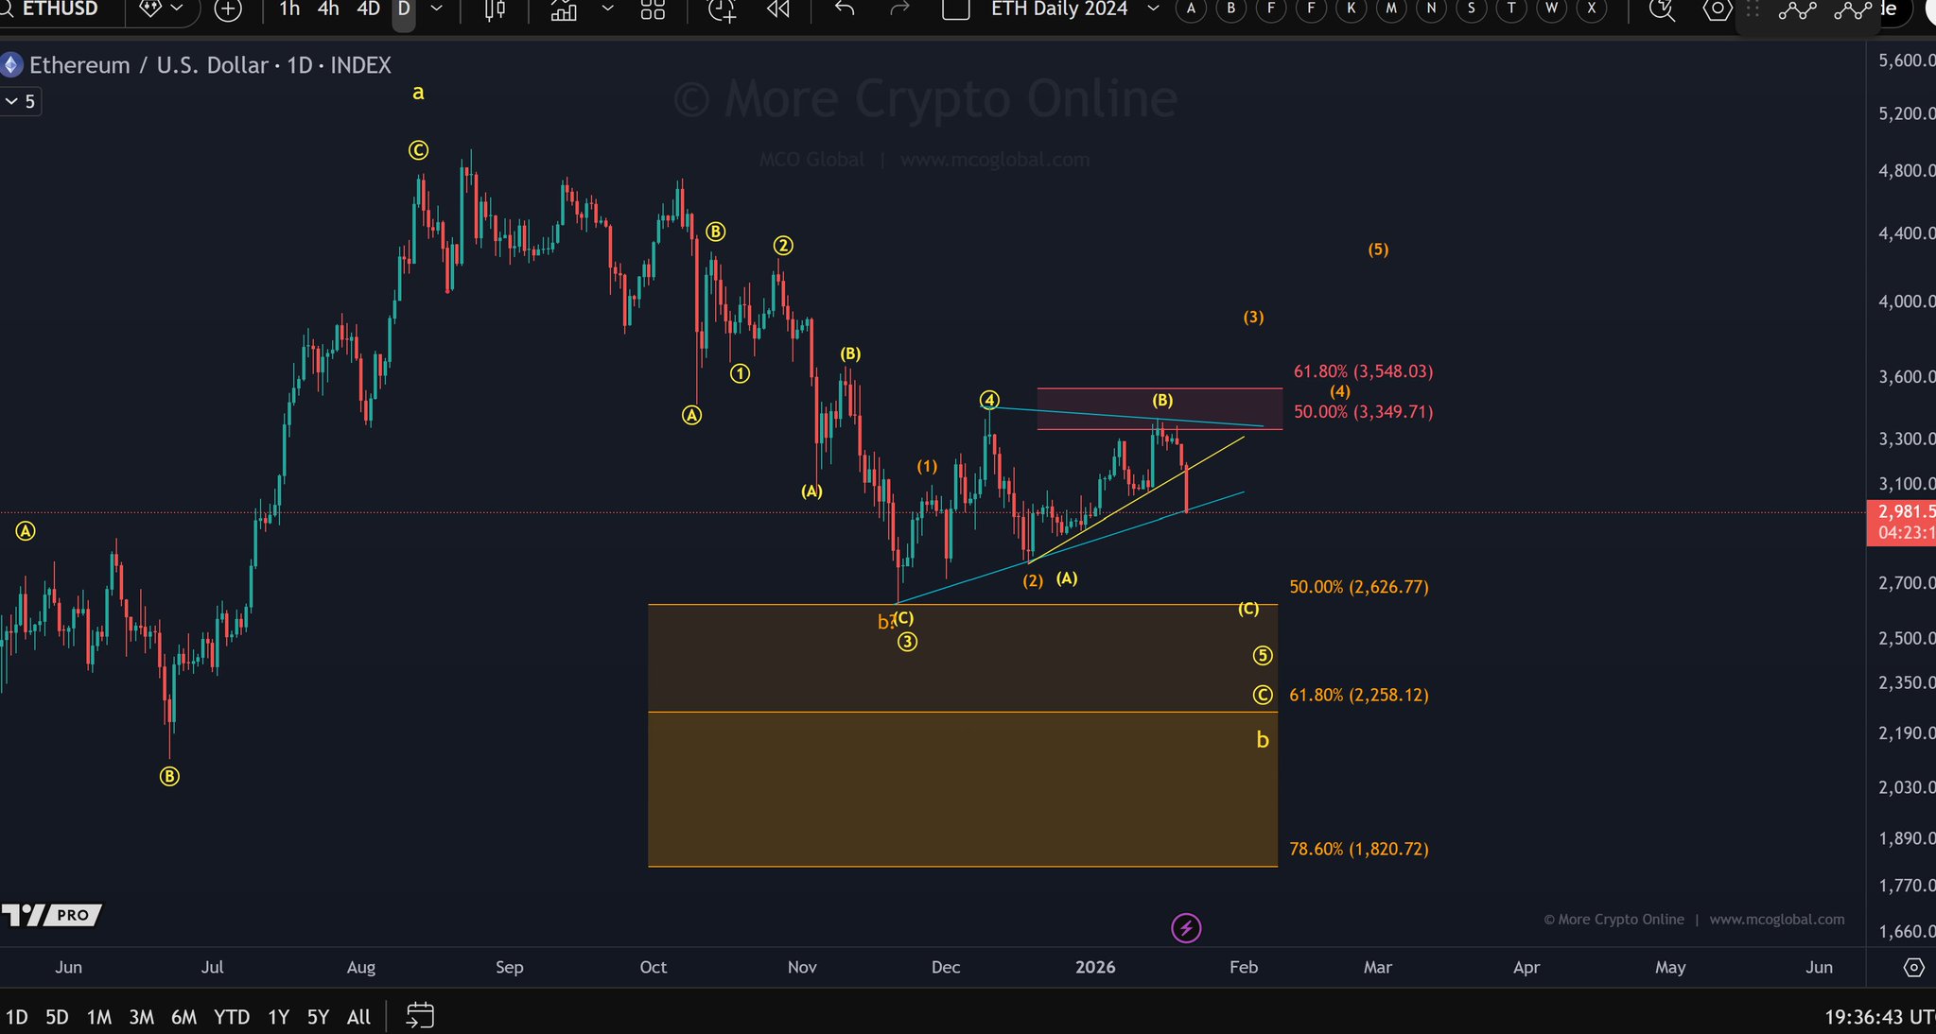1936x1034 pixels.
Task: Open the Indicators panel
Action: (564, 10)
